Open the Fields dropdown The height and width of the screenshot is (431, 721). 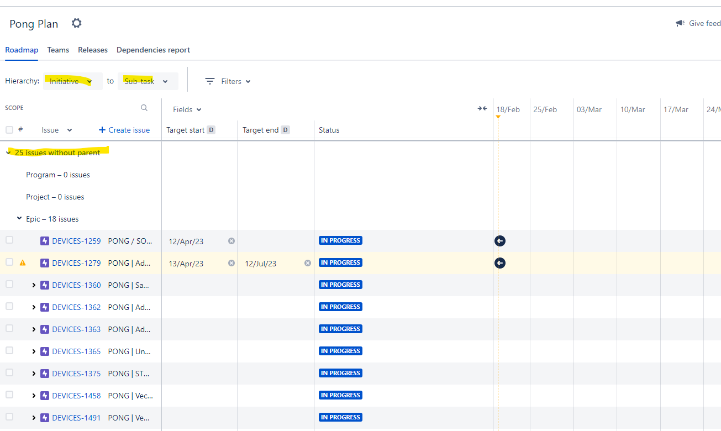[x=187, y=109]
